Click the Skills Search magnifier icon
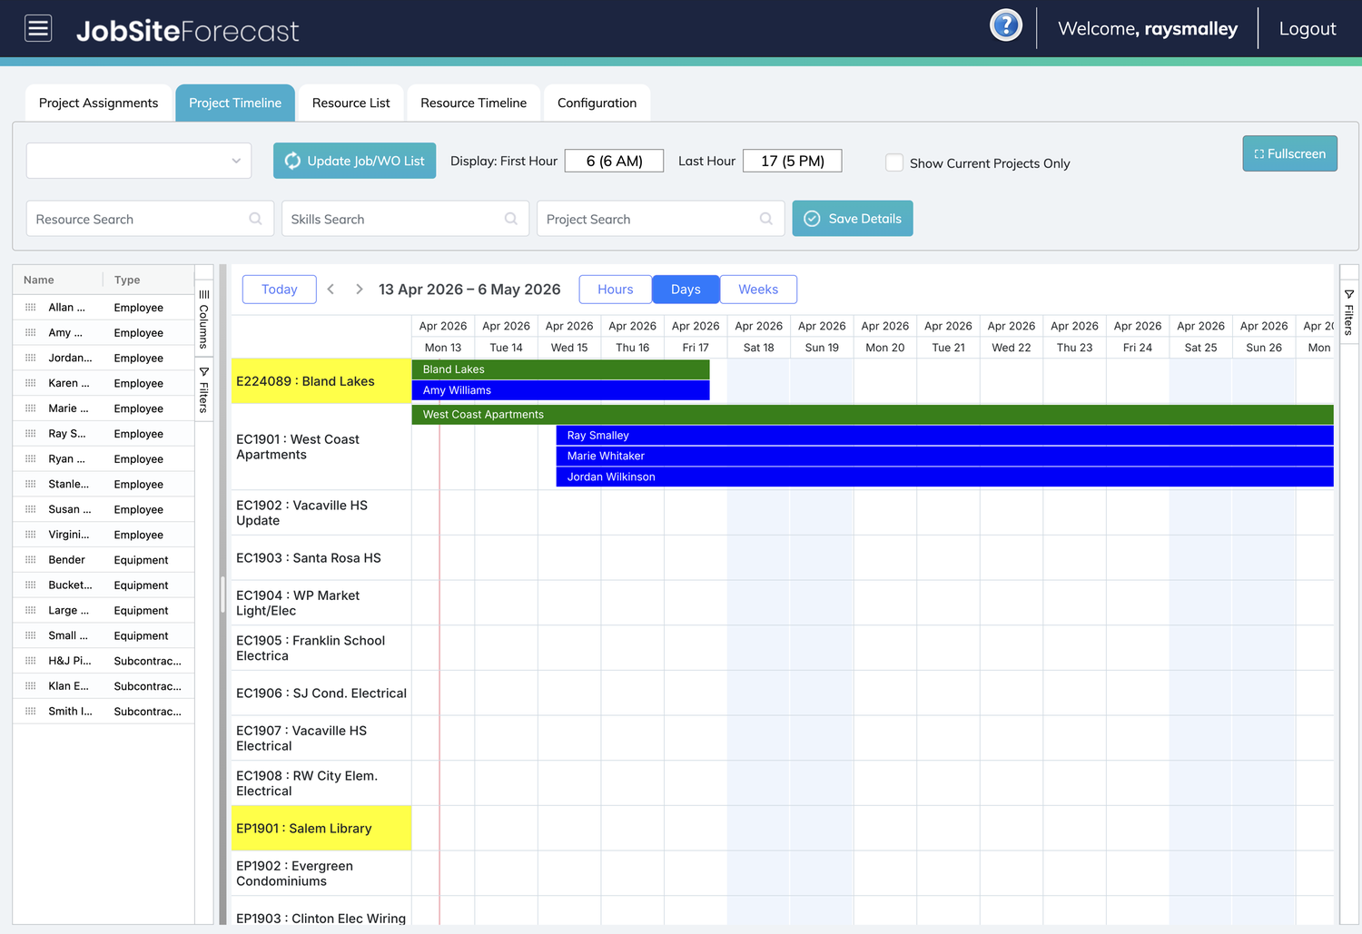The image size is (1362, 934). [x=511, y=219]
